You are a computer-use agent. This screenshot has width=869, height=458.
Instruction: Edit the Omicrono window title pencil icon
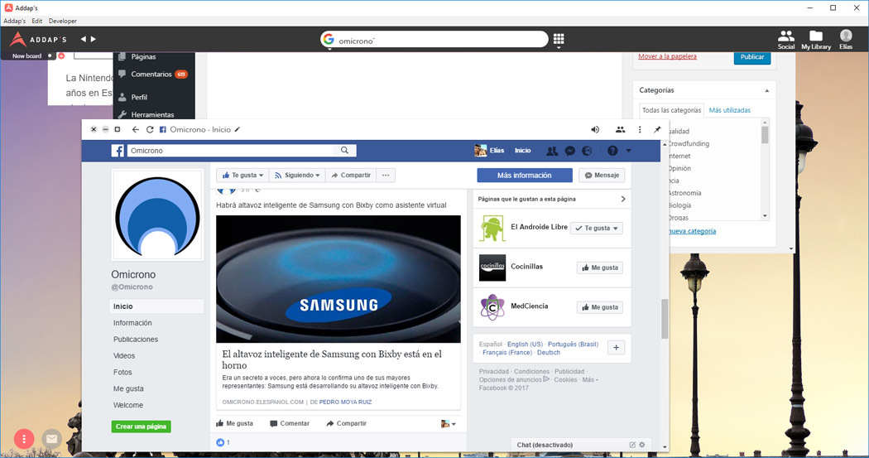(238, 129)
